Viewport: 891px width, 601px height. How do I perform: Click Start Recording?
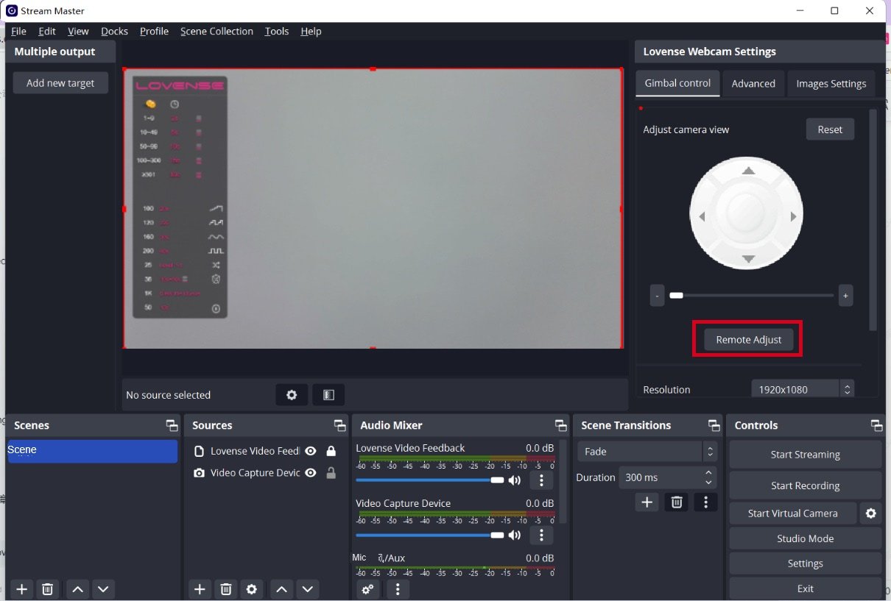(x=806, y=486)
